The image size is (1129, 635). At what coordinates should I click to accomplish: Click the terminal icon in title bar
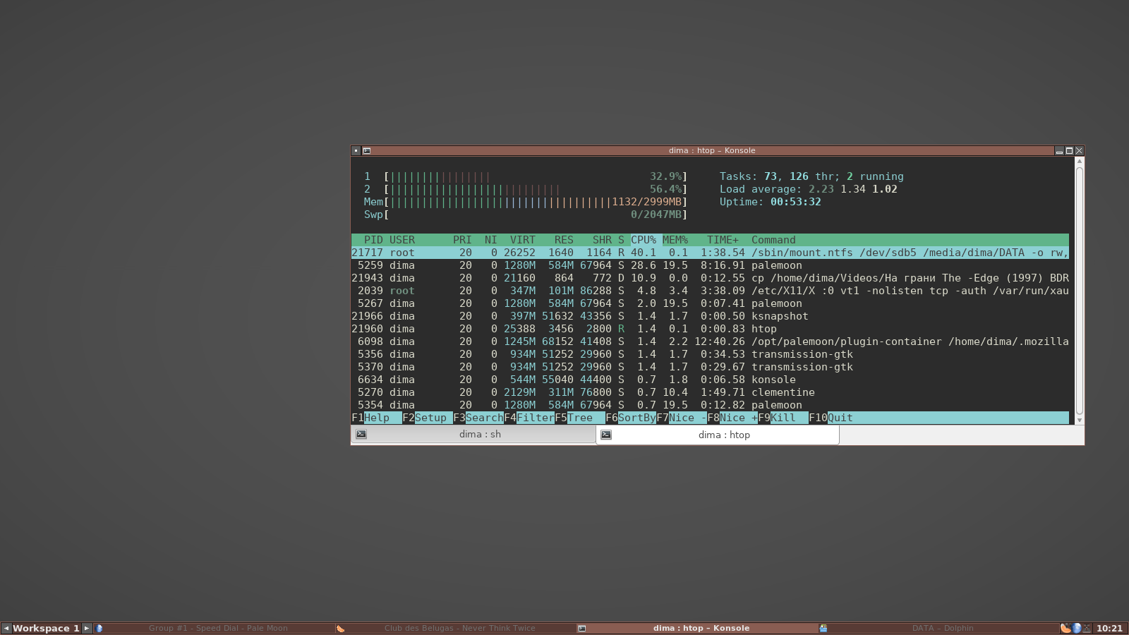367,150
